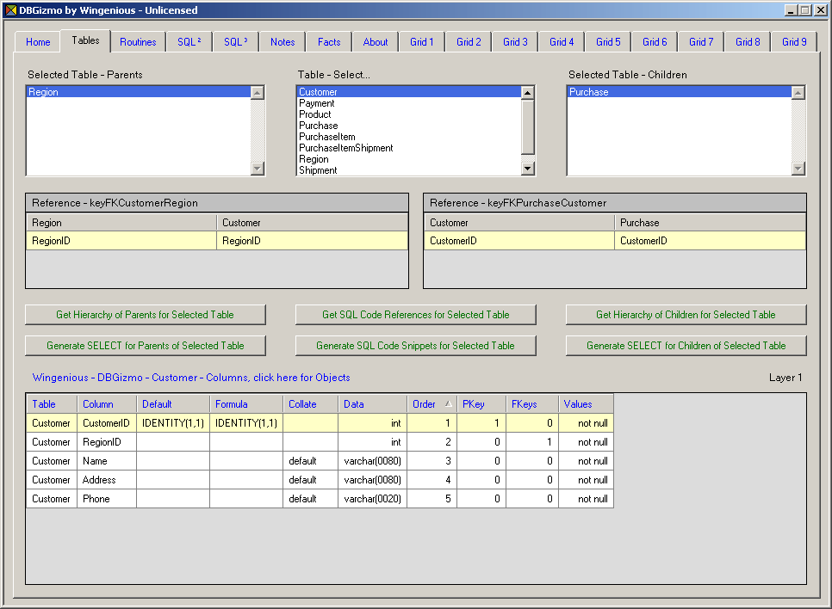Sort by the Order column header
This screenshot has width=832, height=609.
coord(431,404)
